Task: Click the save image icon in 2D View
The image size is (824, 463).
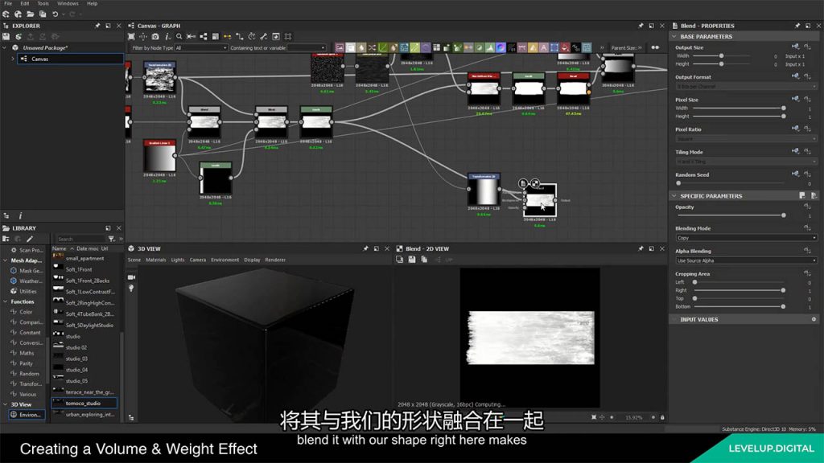Action: (x=411, y=260)
